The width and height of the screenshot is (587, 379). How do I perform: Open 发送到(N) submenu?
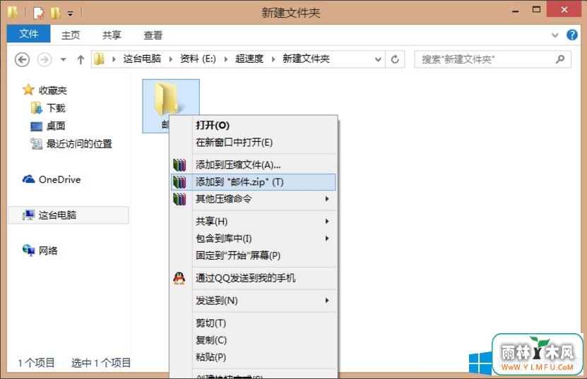(x=254, y=301)
